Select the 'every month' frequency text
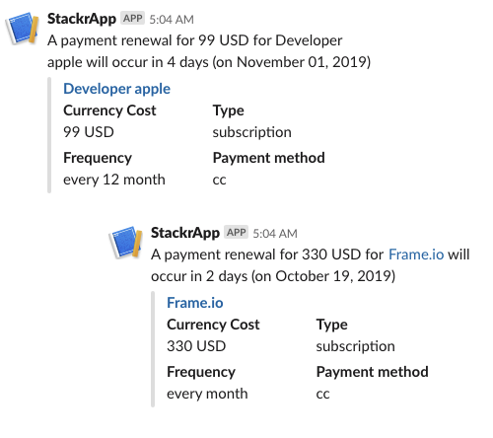Screen dimensions: 493x438 [207, 394]
